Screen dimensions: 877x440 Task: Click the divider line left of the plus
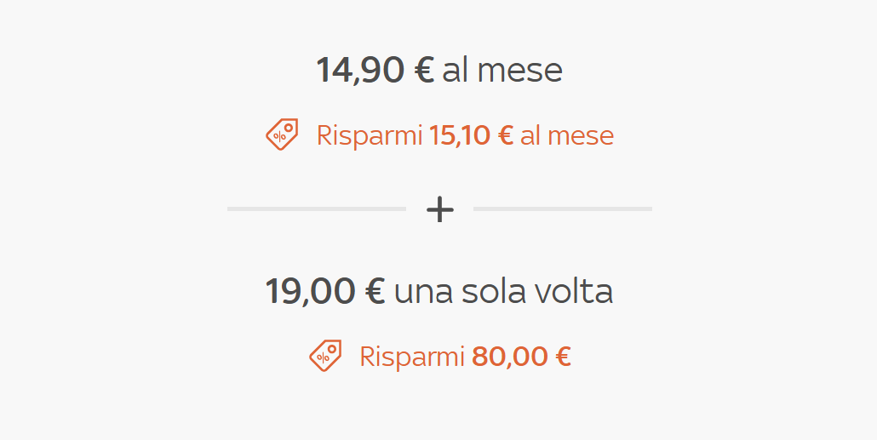(316, 209)
